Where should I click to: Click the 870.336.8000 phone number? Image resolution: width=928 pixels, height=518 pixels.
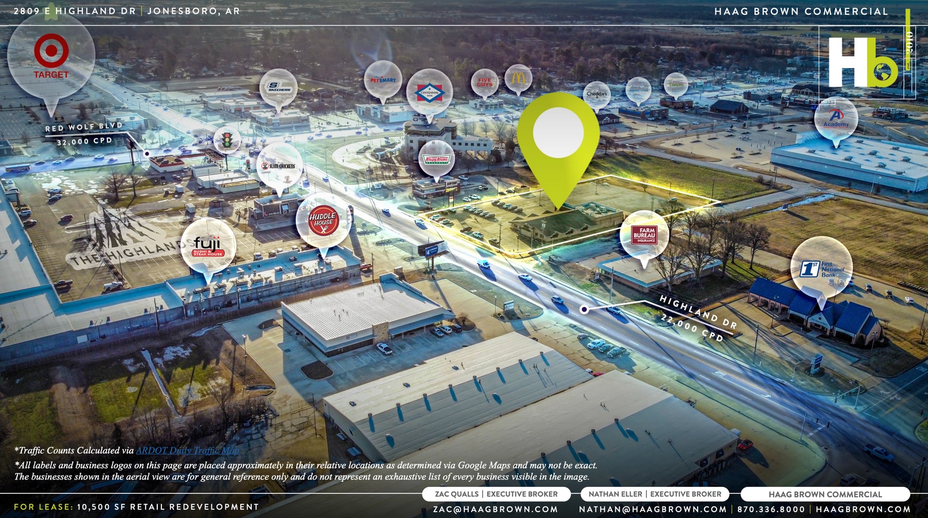click(771, 509)
